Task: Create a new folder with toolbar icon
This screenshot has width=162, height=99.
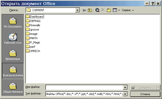Action: [x=109, y=10]
